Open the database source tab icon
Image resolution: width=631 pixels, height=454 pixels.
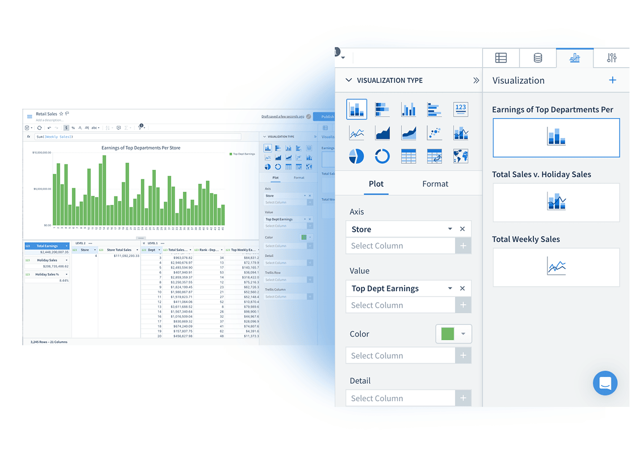tap(538, 58)
